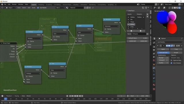
Task: Open the Window menu
Action: point(21,4)
